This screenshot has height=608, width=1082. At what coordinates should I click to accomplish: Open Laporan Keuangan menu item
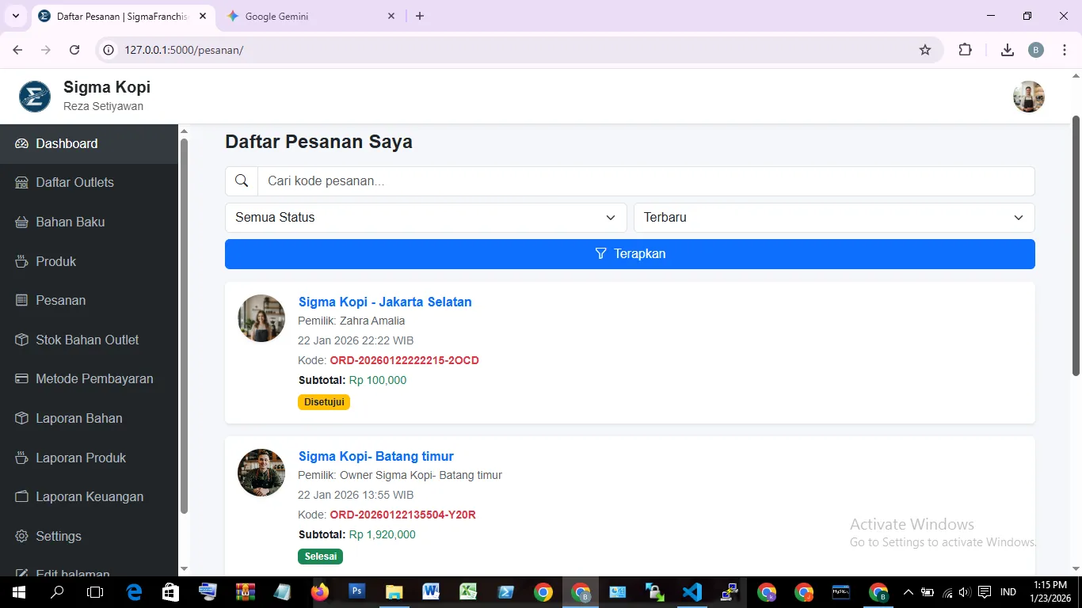pyautogui.click(x=89, y=496)
